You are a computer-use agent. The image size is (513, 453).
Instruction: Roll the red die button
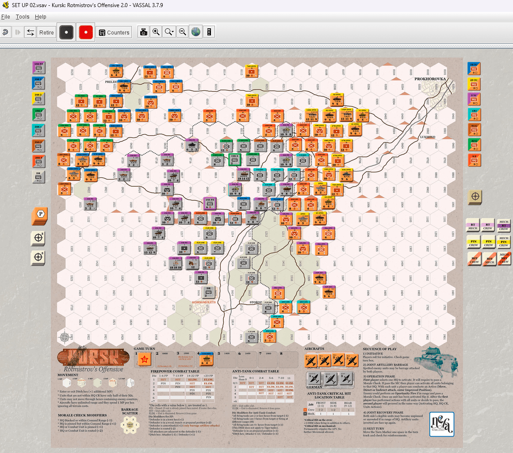pyautogui.click(x=86, y=32)
